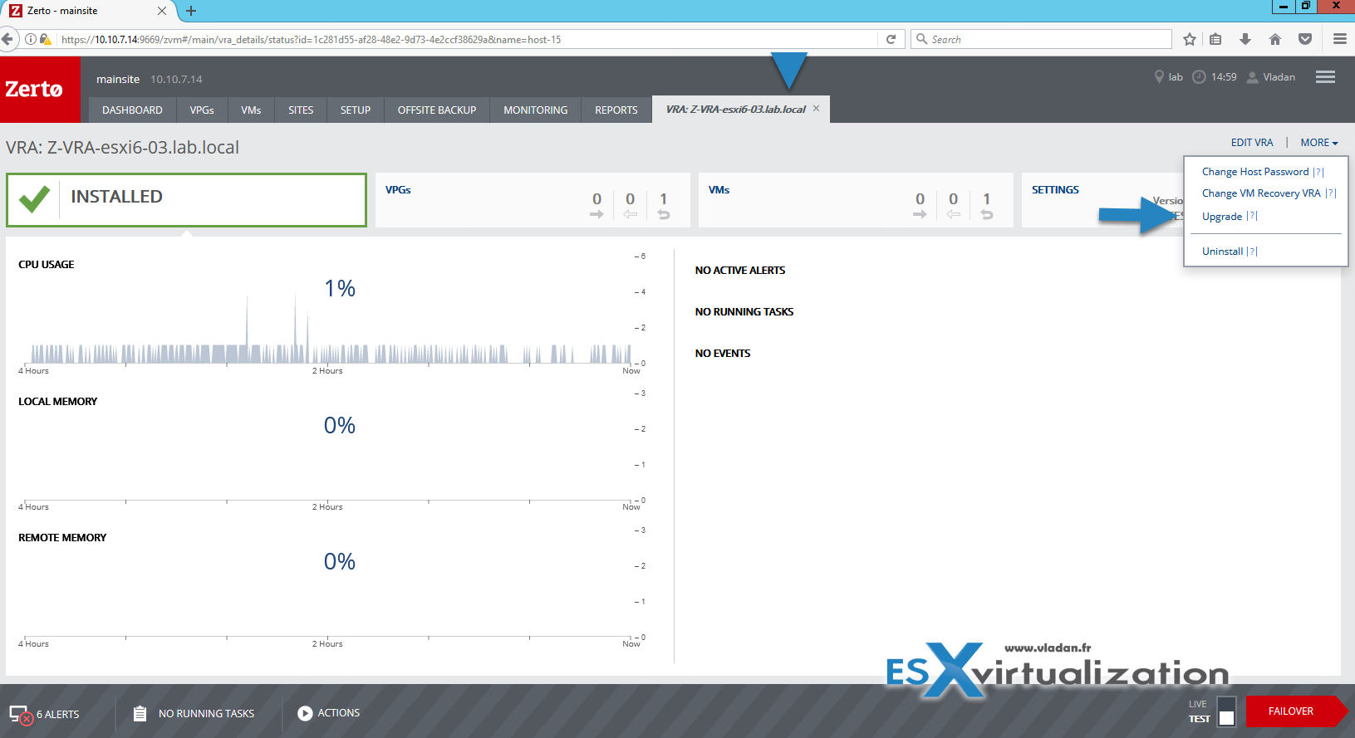The image size is (1355, 738).
Task: Open the MONITORING tab
Action: [x=536, y=110]
